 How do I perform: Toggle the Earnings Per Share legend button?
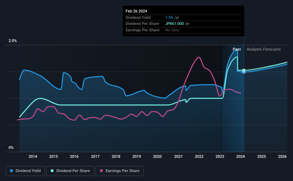coord(120,171)
